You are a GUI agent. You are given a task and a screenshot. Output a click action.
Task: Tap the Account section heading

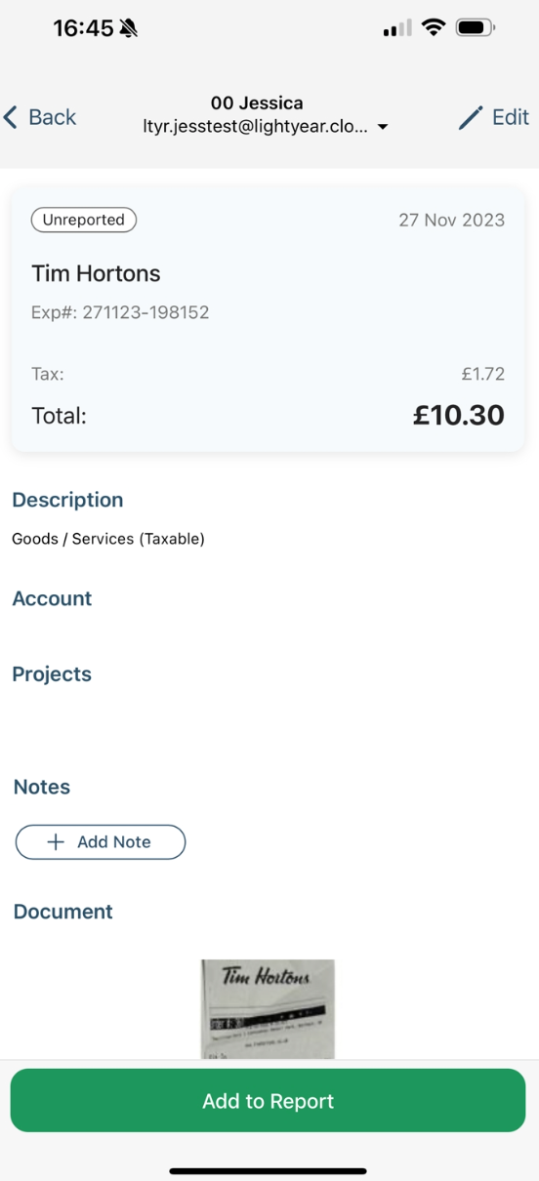(x=52, y=598)
